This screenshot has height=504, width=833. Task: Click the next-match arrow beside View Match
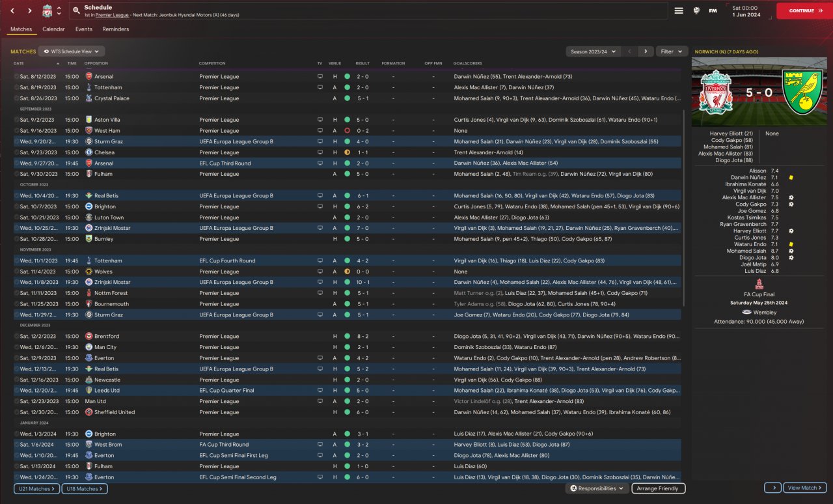[x=772, y=488]
